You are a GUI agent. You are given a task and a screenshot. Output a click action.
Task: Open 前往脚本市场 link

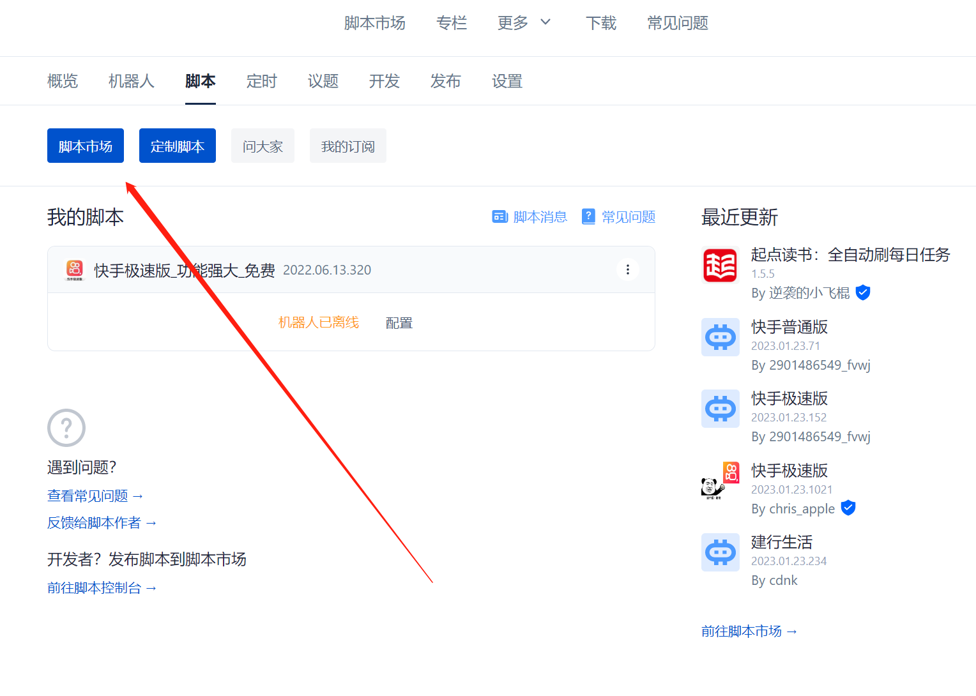(749, 631)
